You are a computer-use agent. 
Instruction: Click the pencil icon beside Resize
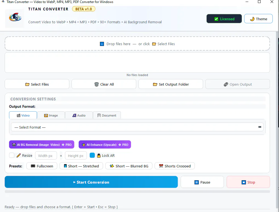[19, 156]
